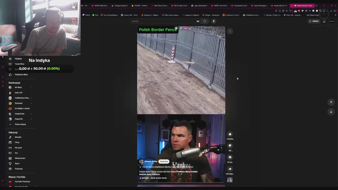Open the @kagan.dunlap channel link
Viewport: 338px width, 190px height.
point(151,161)
